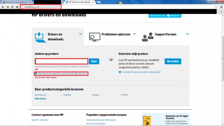Click the Start search button
The image size is (224, 126).
coord(94,61)
